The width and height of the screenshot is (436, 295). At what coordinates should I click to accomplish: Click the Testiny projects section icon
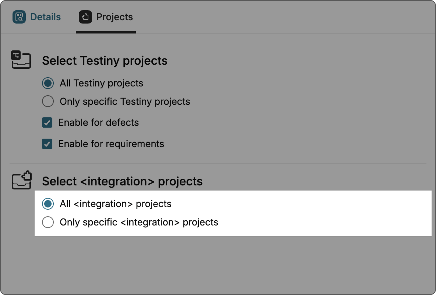[x=21, y=60]
